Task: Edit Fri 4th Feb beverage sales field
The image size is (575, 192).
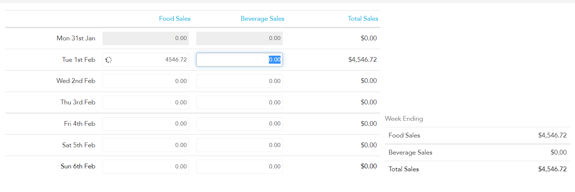Action: click(239, 124)
